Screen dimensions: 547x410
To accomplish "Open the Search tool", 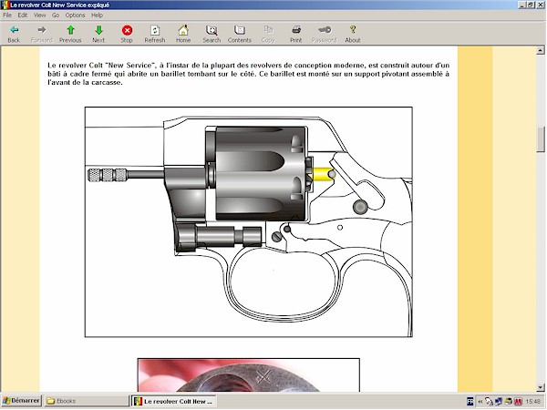I will tap(212, 31).
